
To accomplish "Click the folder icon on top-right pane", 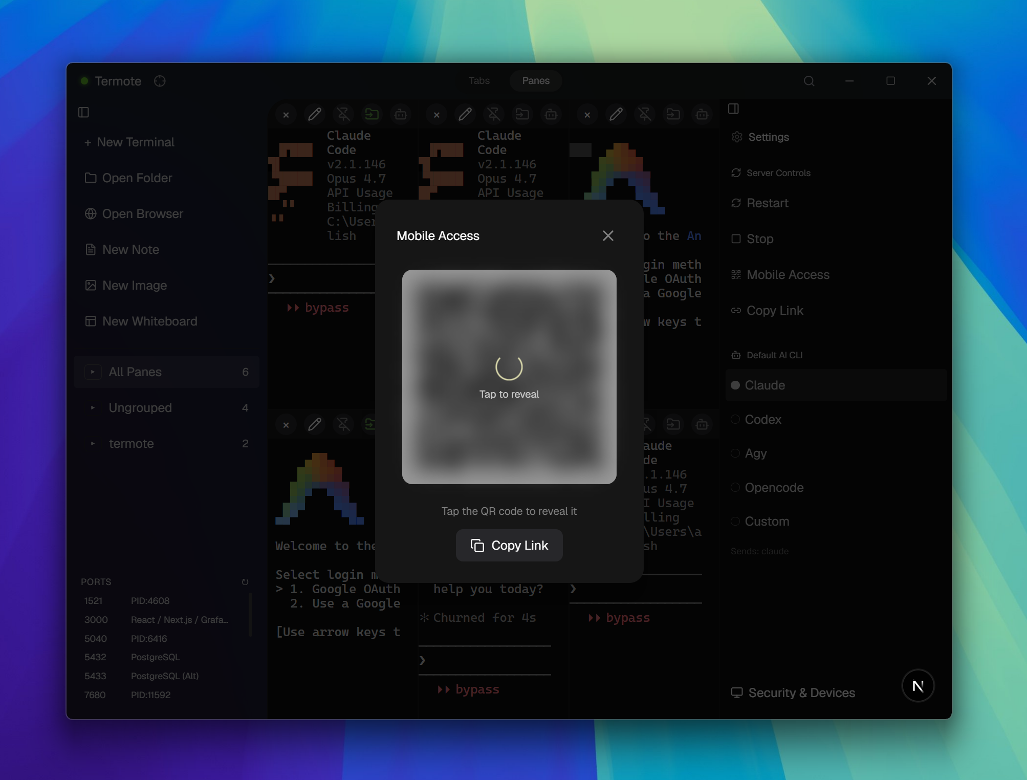I will point(673,115).
